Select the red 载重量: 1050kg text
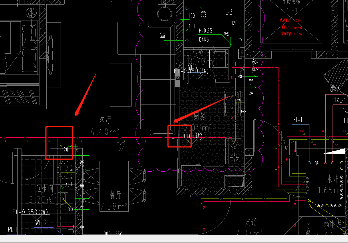Screen dimensions: 348x243 pos(291,20)
